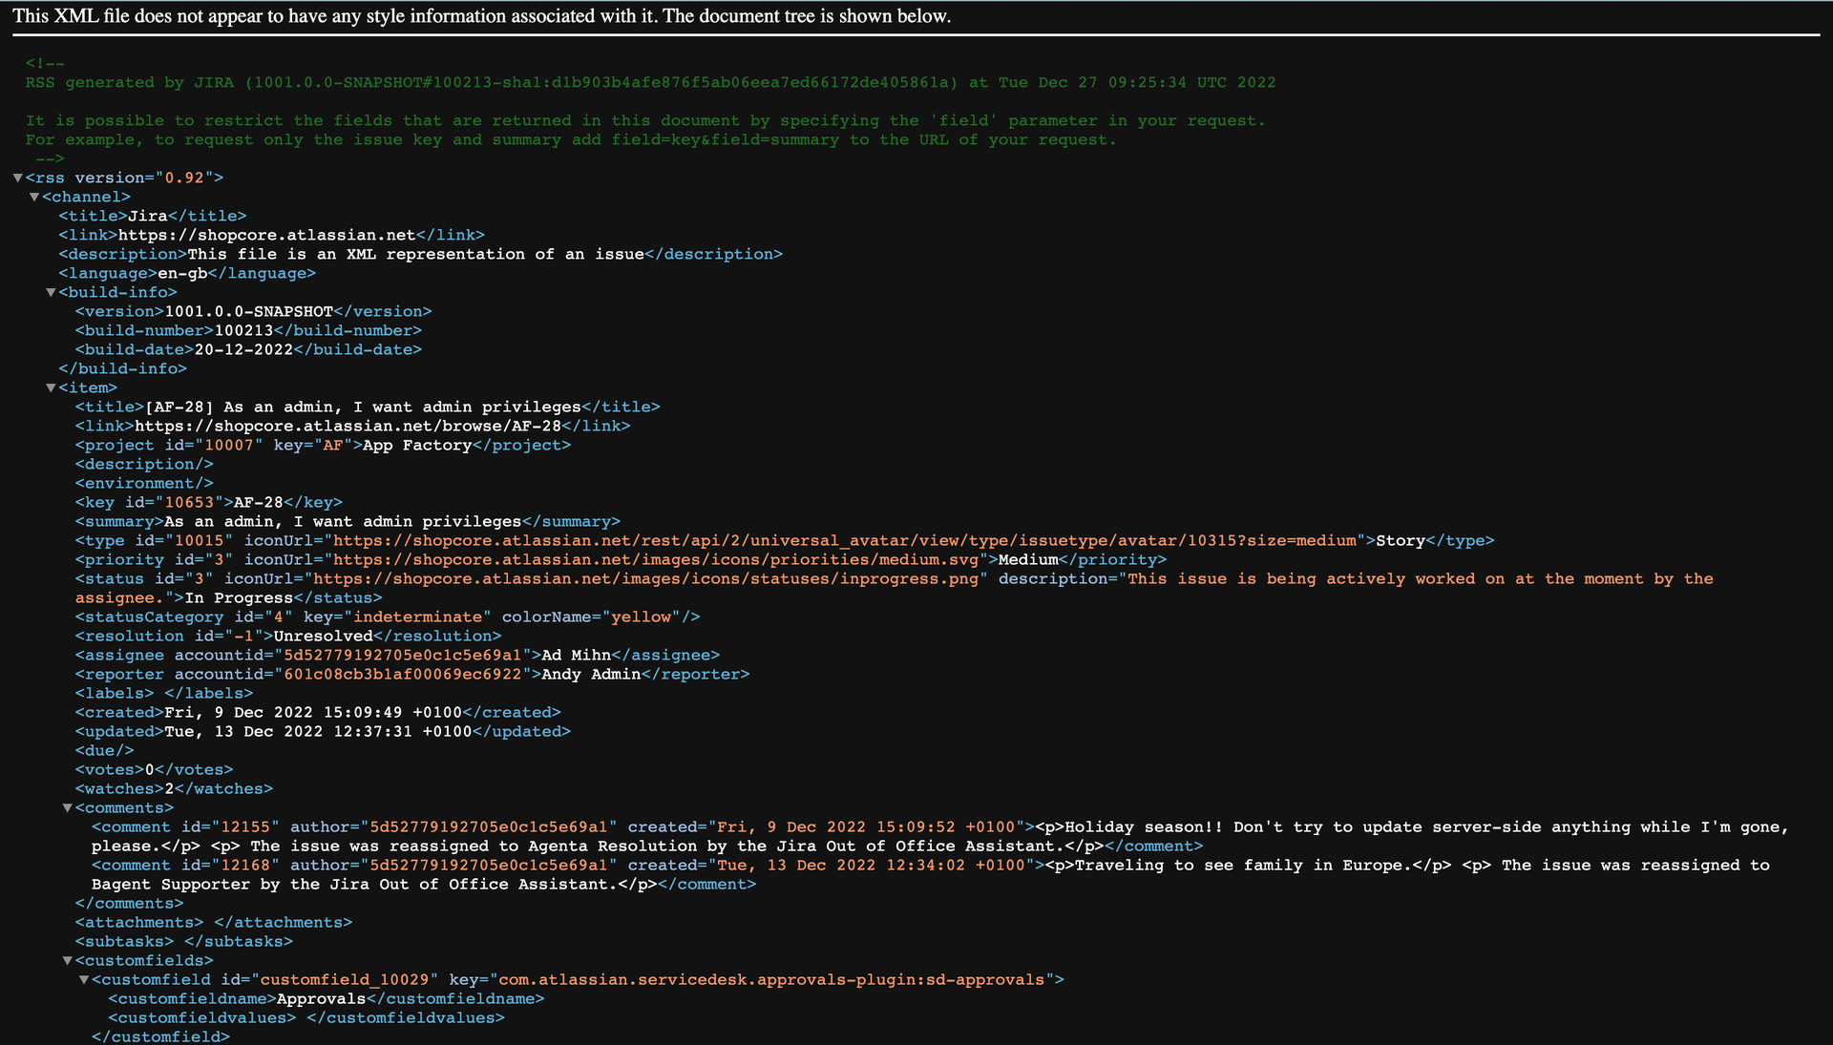Click the version 1001.0.0-SNAPSHOT line
This screenshot has width=1833, height=1045.
click(x=254, y=311)
